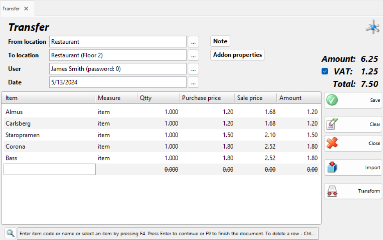Open the To location picker
The image size is (383, 240).
[x=193, y=55]
